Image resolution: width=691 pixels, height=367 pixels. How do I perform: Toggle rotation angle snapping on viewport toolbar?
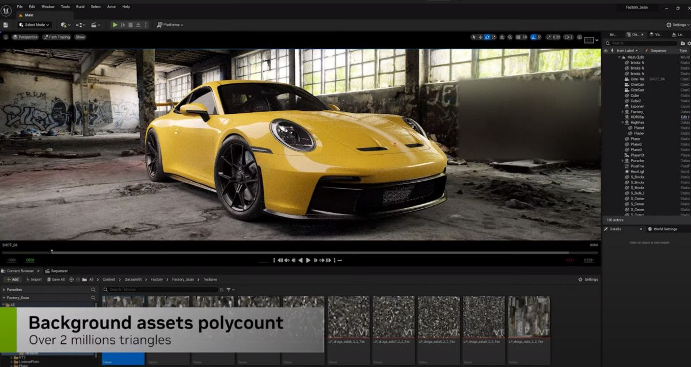(535, 37)
